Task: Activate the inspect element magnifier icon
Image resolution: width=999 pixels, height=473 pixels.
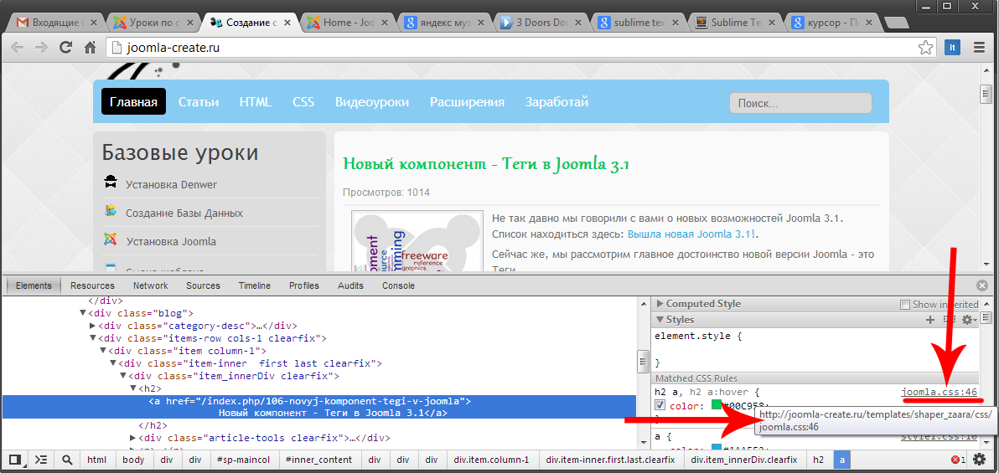Action: [67, 460]
